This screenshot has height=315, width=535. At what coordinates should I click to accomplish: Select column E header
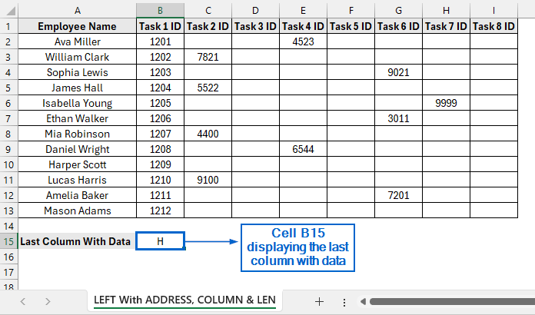click(304, 11)
